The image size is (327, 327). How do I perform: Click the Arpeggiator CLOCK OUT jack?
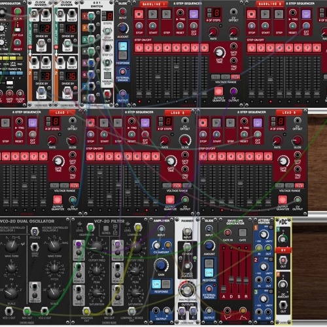point(20,94)
